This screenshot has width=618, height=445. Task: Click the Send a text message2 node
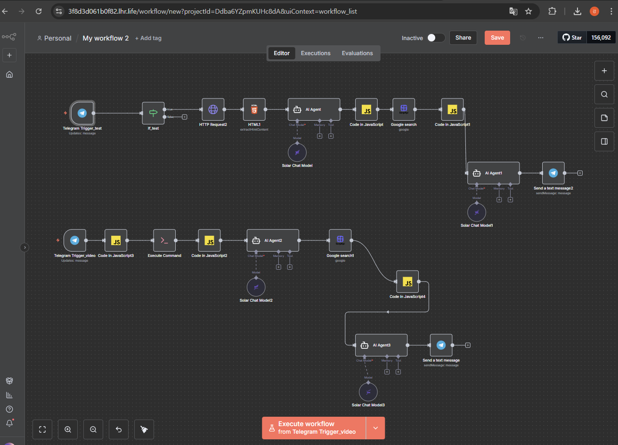click(553, 173)
